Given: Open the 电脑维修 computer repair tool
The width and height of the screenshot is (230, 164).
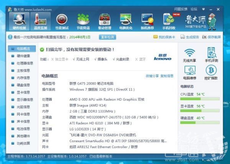Looking at the screenshot, I should tap(190, 72).
